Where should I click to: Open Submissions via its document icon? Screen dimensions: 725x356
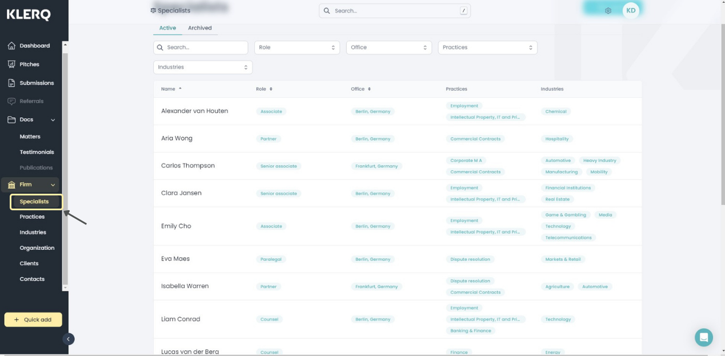(11, 83)
